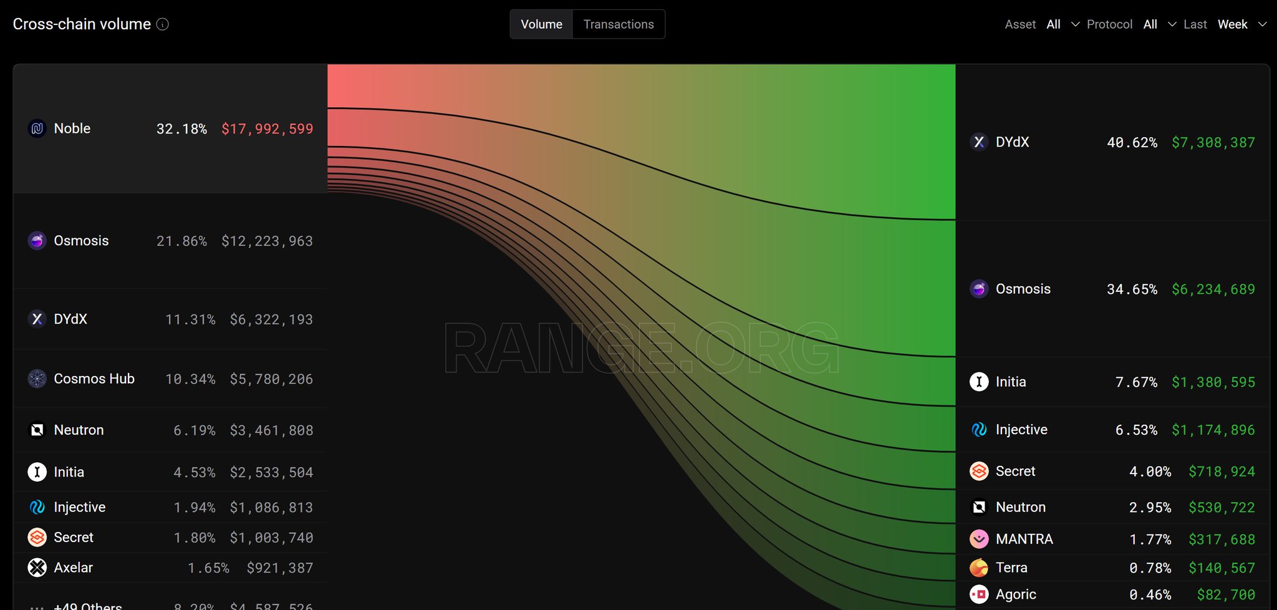
Task: Click the Cosmos Hub icon in source list
Action: click(37, 379)
